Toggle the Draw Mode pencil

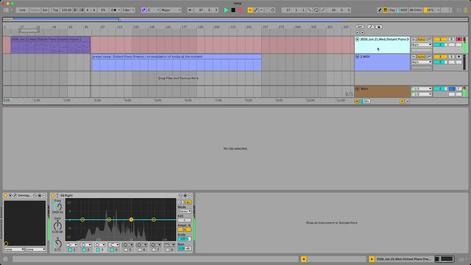click(380, 10)
